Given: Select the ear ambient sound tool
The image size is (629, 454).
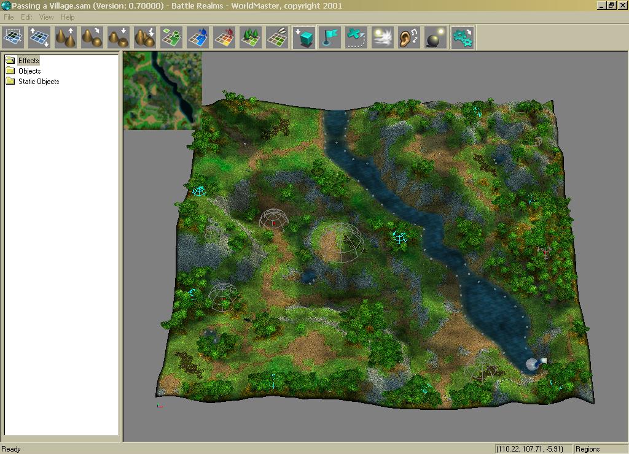Looking at the screenshot, I should click(x=409, y=37).
